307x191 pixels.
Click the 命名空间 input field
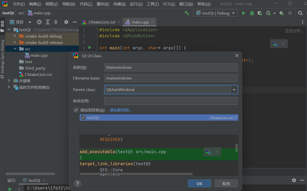tap(171, 101)
